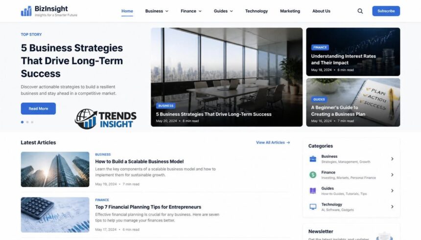Click the BizInsight bar chart logo
This screenshot has width=421, height=240.
[26, 11]
